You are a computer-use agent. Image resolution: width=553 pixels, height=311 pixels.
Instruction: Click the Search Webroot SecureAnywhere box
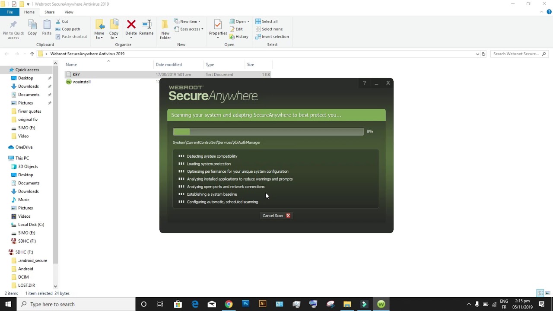[520, 54]
